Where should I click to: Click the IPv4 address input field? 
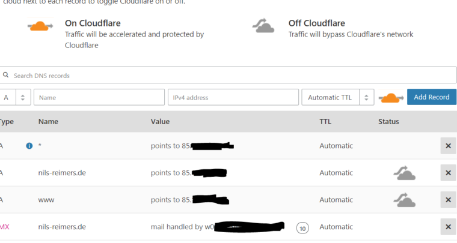[233, 97]
